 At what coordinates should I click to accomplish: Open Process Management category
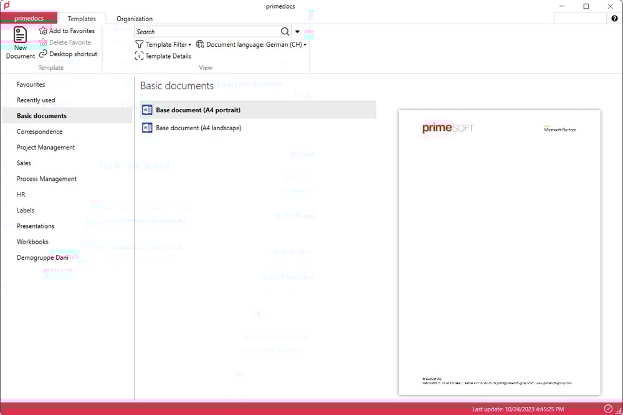[x=67, y=179]
